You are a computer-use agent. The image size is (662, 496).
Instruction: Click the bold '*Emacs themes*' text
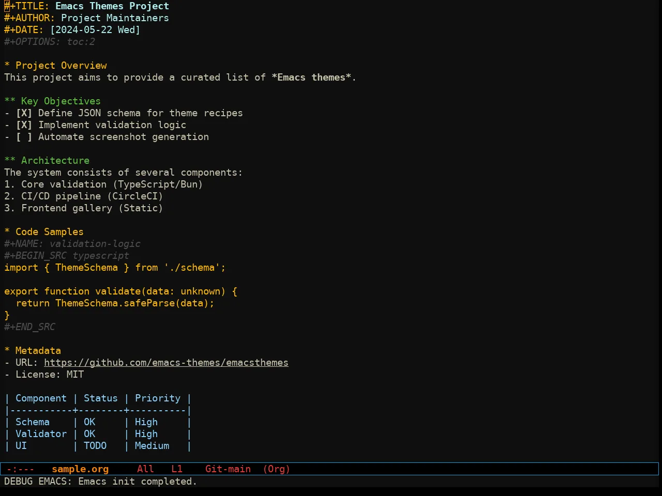[311, 78]
